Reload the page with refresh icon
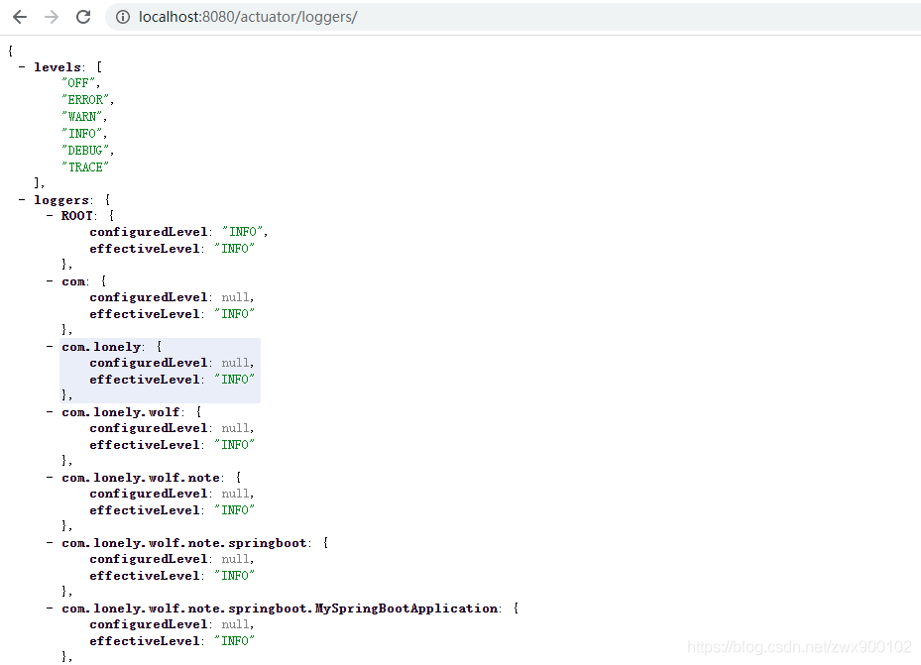The image size is (921, 665). (x=83, y=17)
